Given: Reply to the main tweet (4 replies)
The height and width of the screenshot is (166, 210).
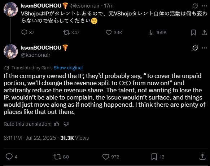Looking at the screenshot, I should coord(12,157).
